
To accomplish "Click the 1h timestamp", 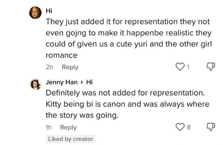I will [49, 127].
